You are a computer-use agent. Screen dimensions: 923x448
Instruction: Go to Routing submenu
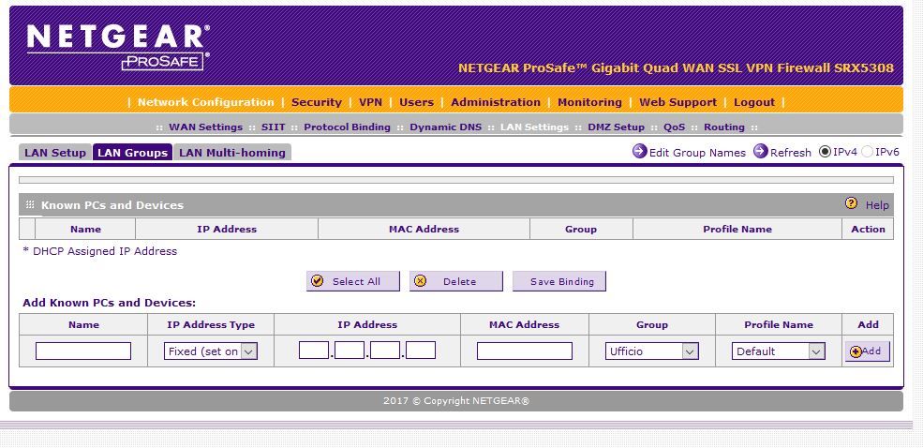click(x=724, y=127)
